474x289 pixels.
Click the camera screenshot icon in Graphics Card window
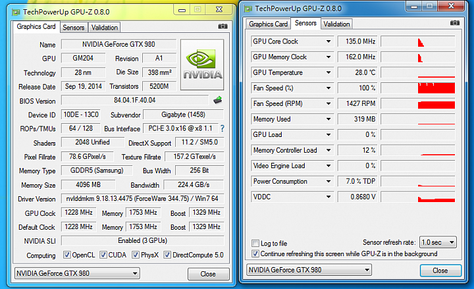223,26
